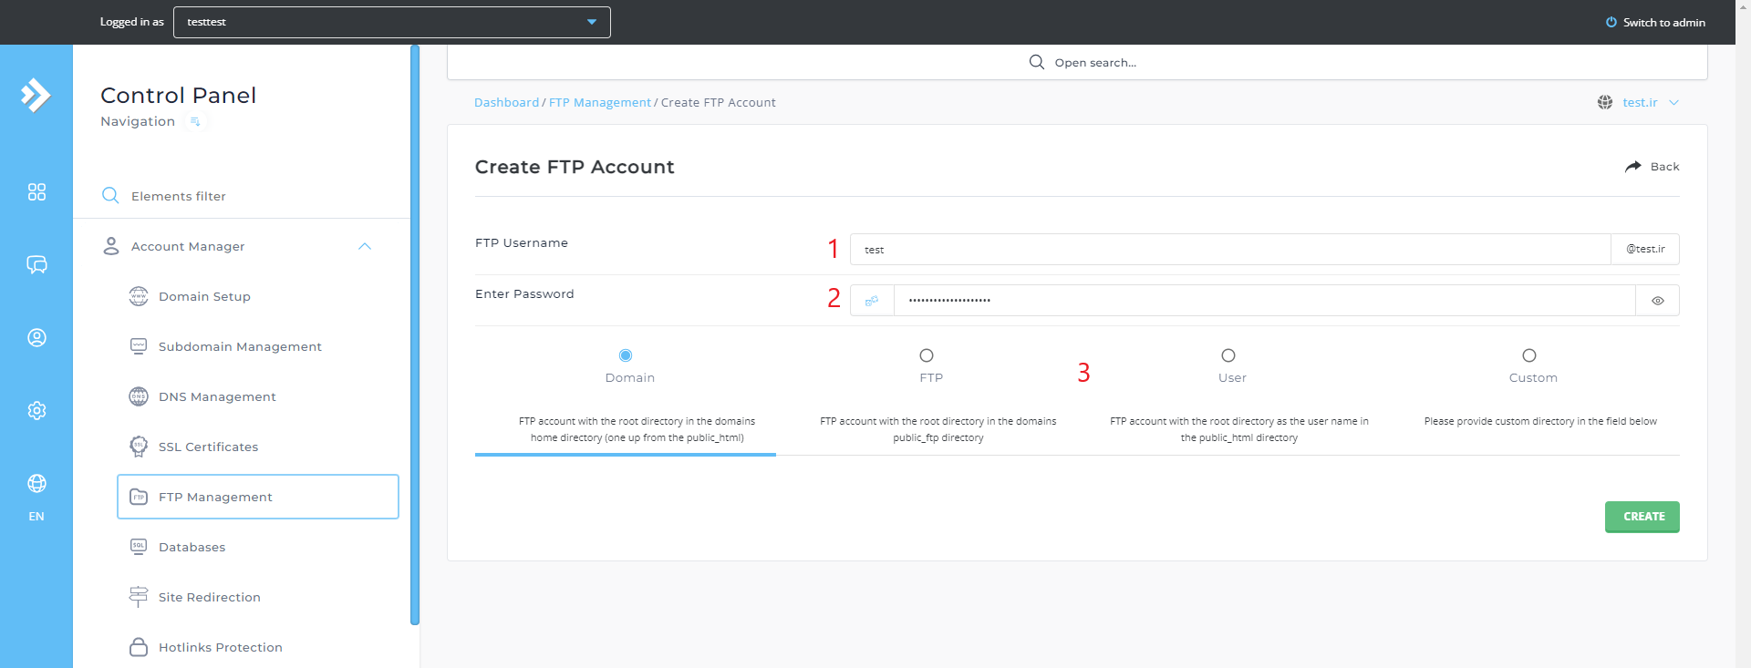Click the navigation toggle icon beside Navigation

[195, 122]
